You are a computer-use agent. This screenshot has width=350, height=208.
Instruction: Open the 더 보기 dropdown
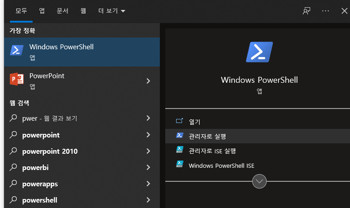pyautogui.click(x=112, y=11)
